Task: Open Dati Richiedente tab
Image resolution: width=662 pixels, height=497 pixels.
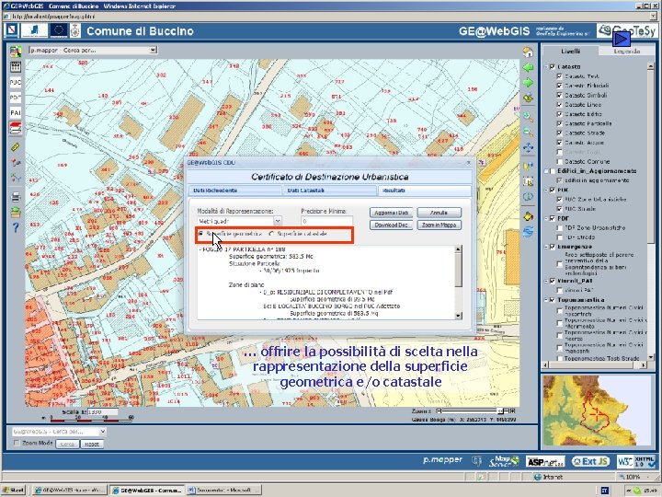Action: 234,191
